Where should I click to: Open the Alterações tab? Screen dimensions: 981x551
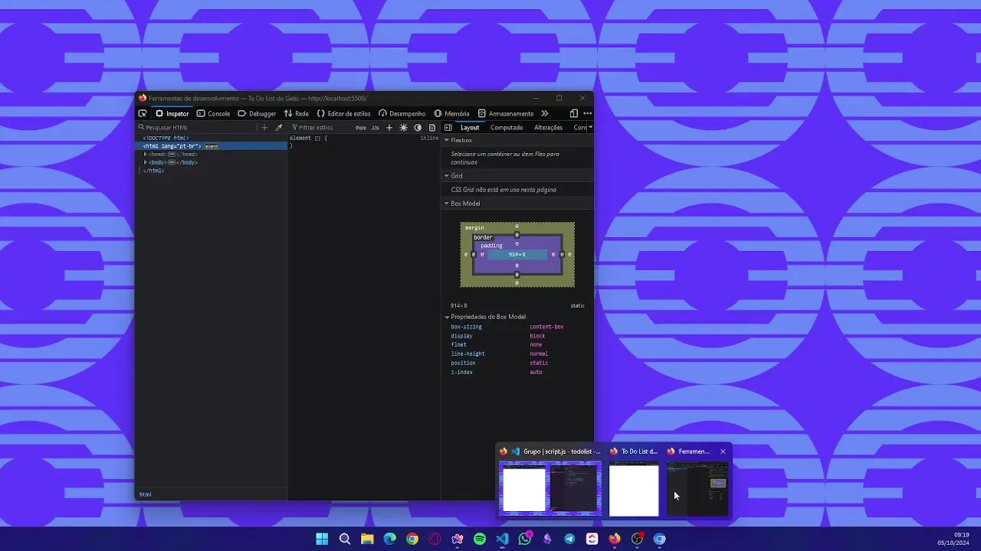tap(548, 128)
